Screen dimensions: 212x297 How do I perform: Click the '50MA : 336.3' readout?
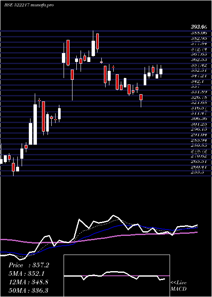pyautogui.click(x=28, y=291)
